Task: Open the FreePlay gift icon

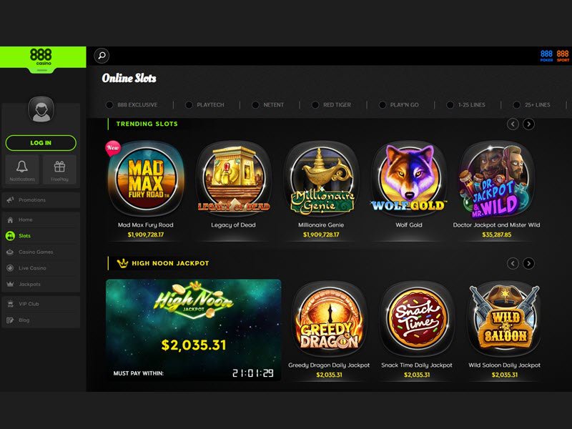Action: [59, 167]
